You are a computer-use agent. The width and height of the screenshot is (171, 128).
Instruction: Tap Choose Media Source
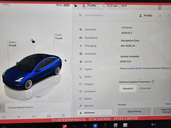coord(21,107)
